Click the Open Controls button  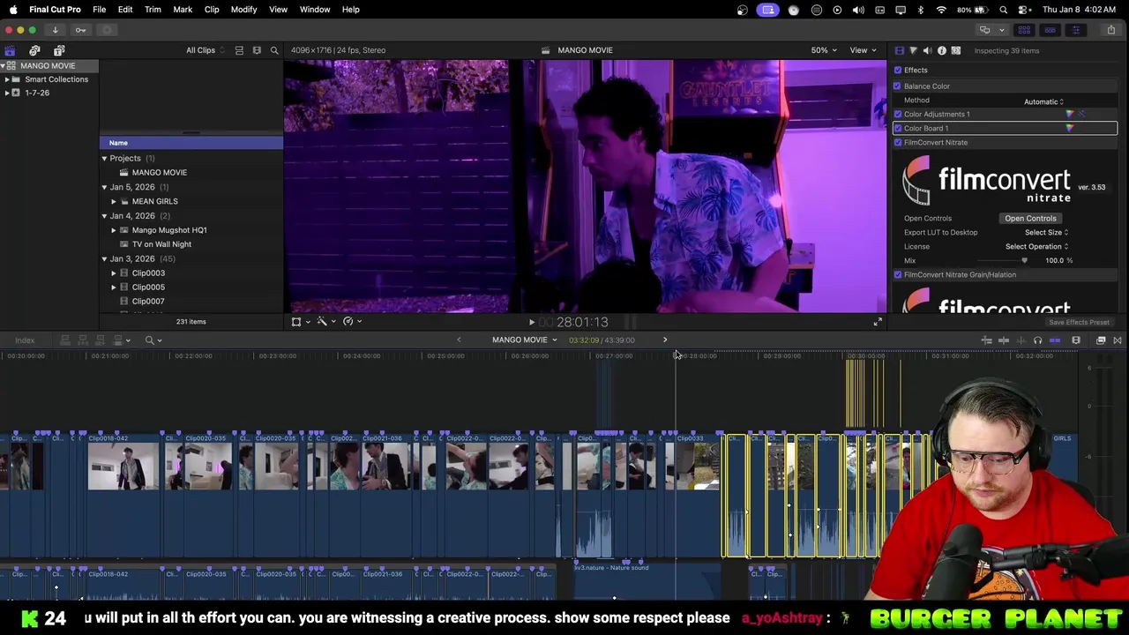(1030, 218)
